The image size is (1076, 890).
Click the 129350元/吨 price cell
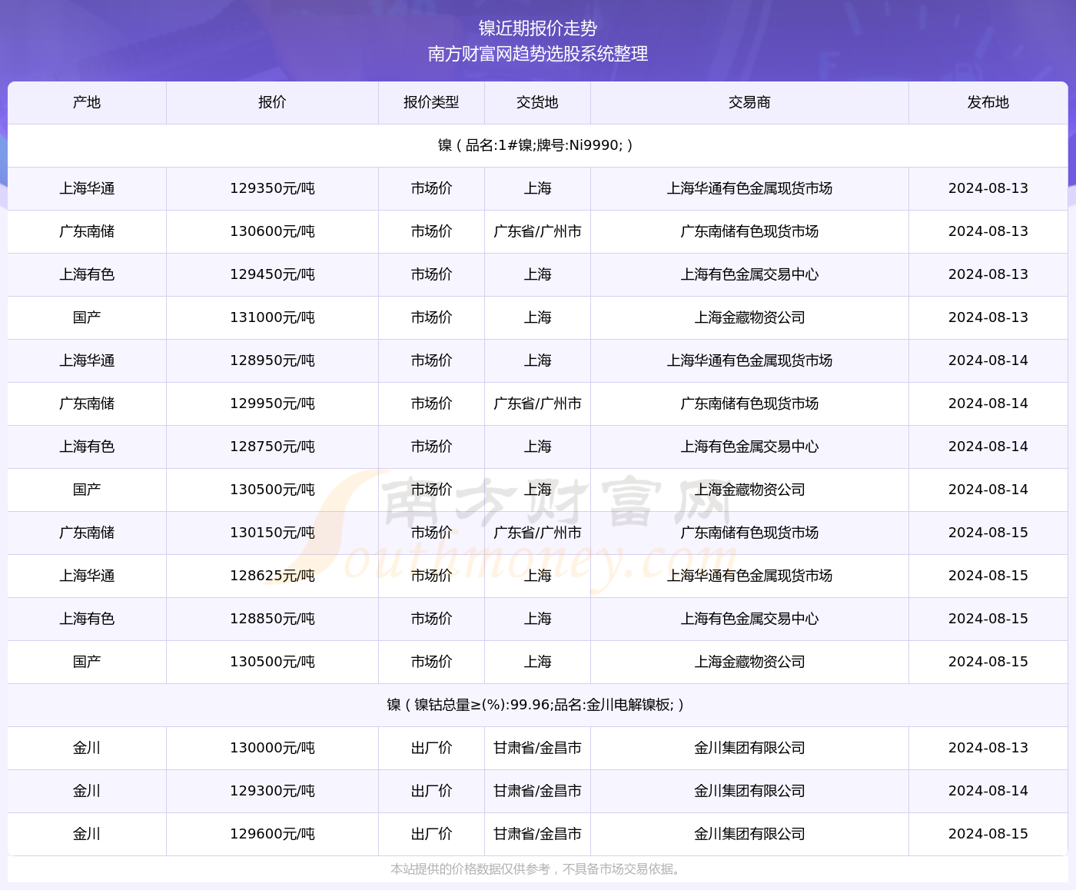point(272,188)
